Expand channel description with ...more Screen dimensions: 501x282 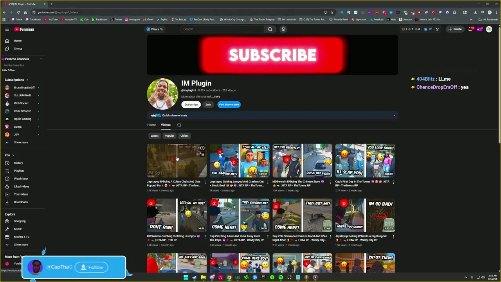click(216, 97)
